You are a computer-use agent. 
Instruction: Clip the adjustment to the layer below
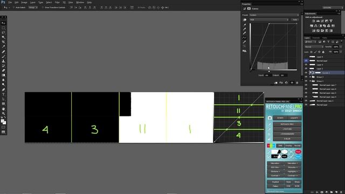coord(276,83)
